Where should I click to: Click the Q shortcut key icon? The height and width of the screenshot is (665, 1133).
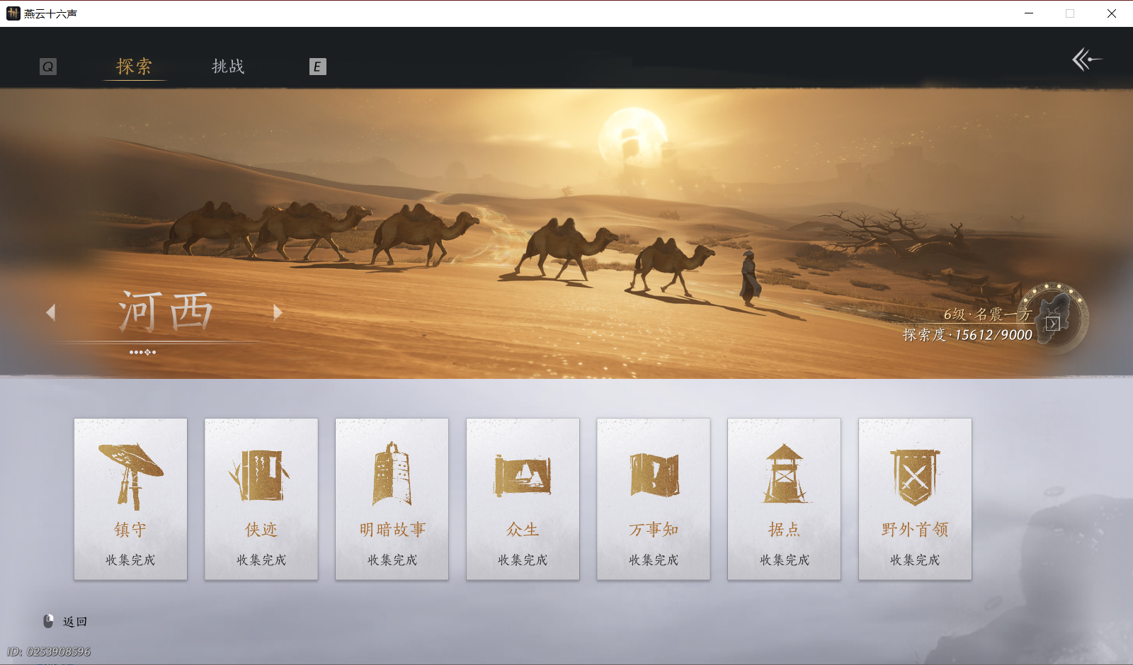pyautogui.click(x=47, y=66)
